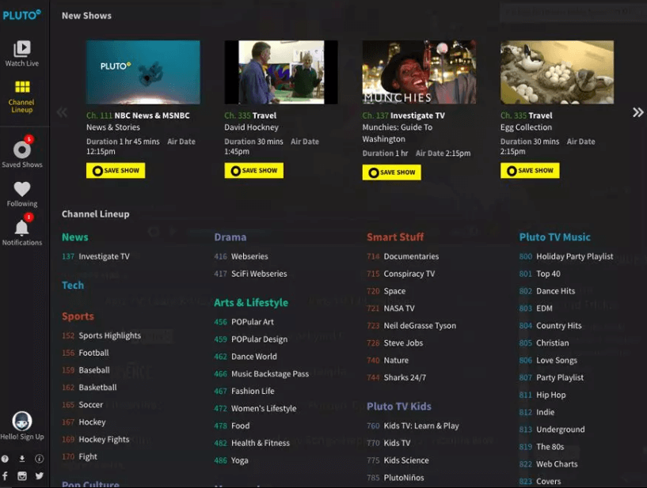Select channel 800 Holiday Party Playlist
Viewport: 647px width, 488px height.
[x=566, y=256]
